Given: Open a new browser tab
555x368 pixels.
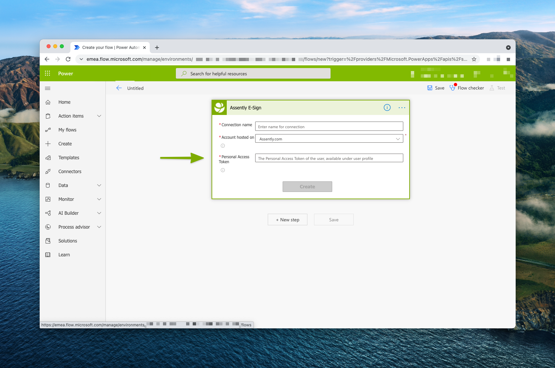Looking at the screenshot, I should [x=157, y=48].
